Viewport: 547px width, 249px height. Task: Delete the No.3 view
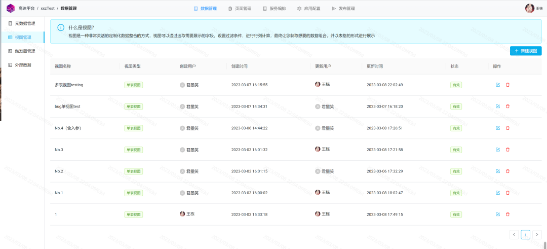[507, 150]
